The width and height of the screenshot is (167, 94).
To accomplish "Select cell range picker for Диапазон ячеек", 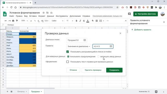I will click(x=85, y=40).
